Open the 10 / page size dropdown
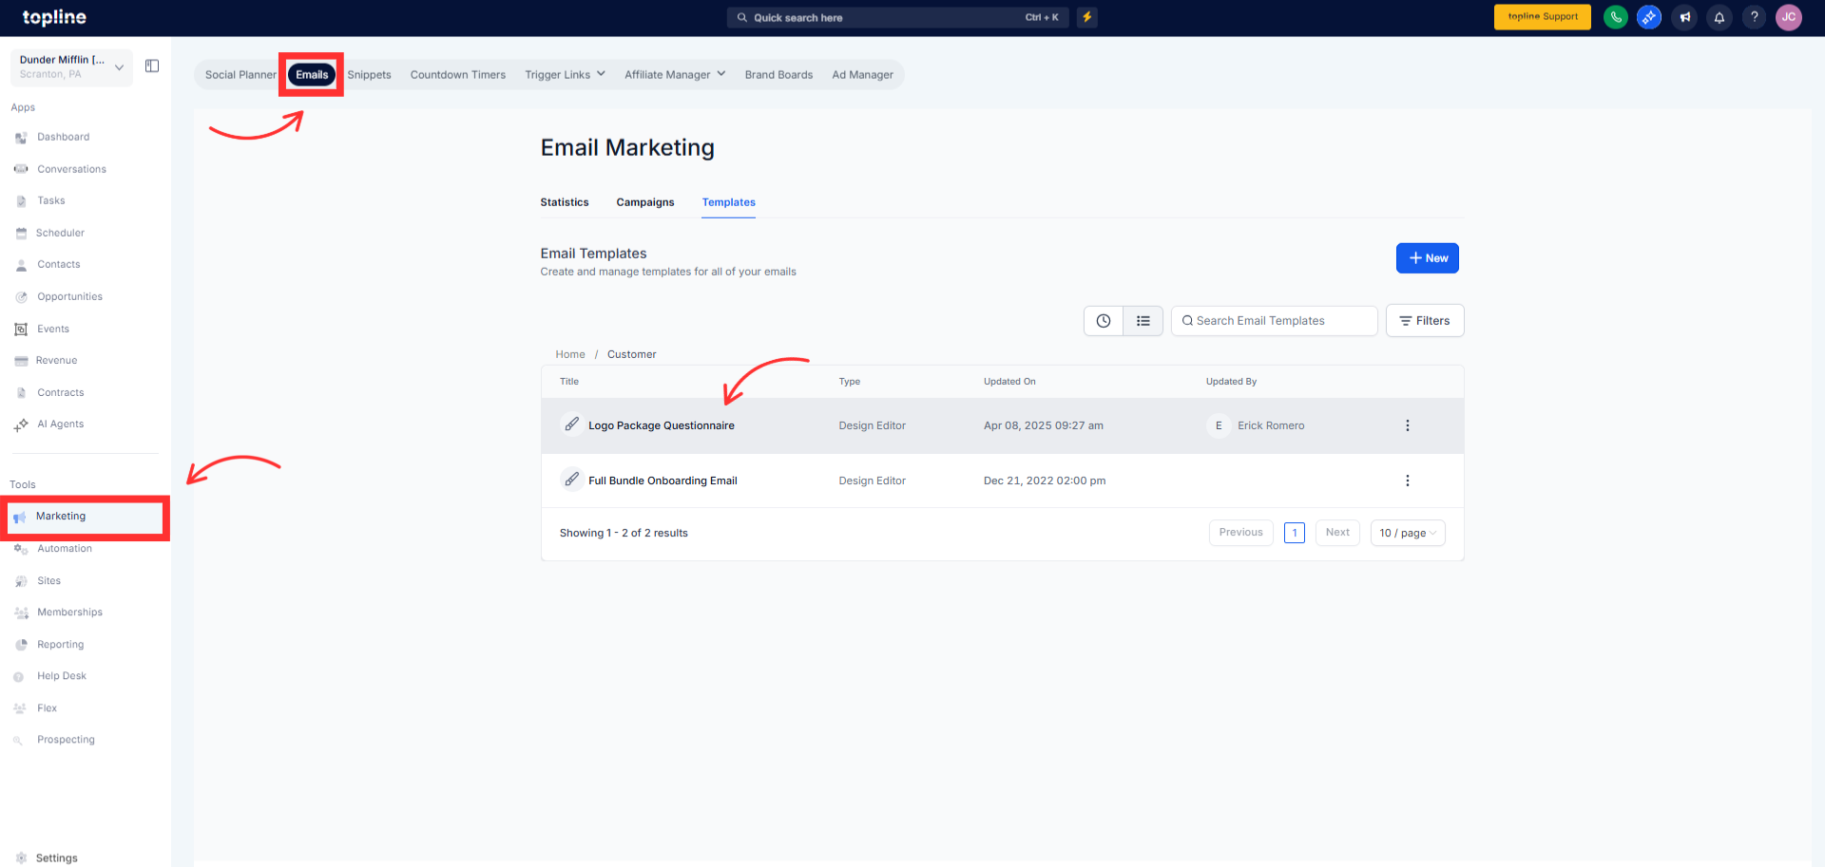Viewport: 1825px width, 867px height. point(1407,533)
